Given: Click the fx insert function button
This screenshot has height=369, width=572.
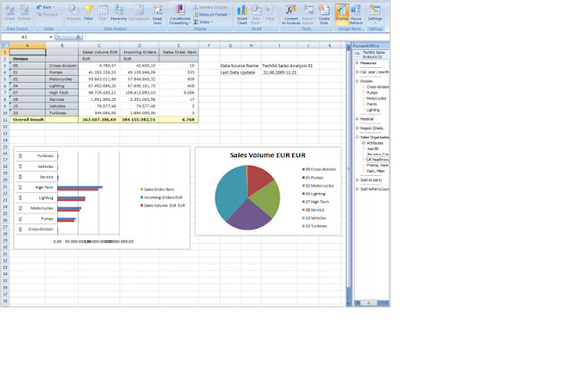Looking at the screenshot, I should pyautogui.click(x=78, y=38).
